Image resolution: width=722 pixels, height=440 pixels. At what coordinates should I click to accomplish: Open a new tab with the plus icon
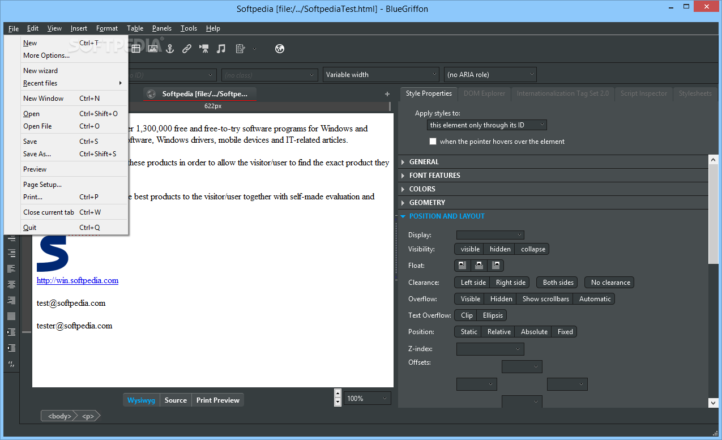[x=387, y=94]
